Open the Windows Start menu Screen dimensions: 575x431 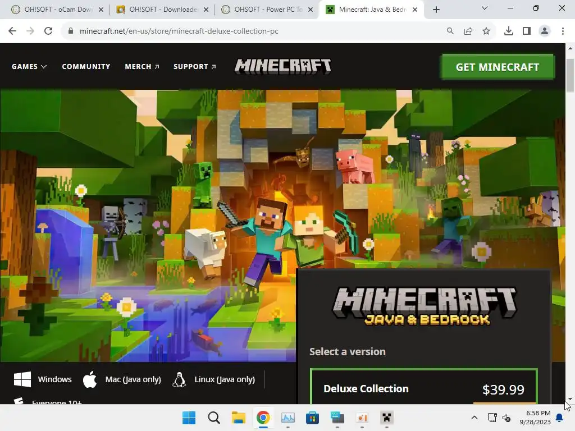point(189,418)
